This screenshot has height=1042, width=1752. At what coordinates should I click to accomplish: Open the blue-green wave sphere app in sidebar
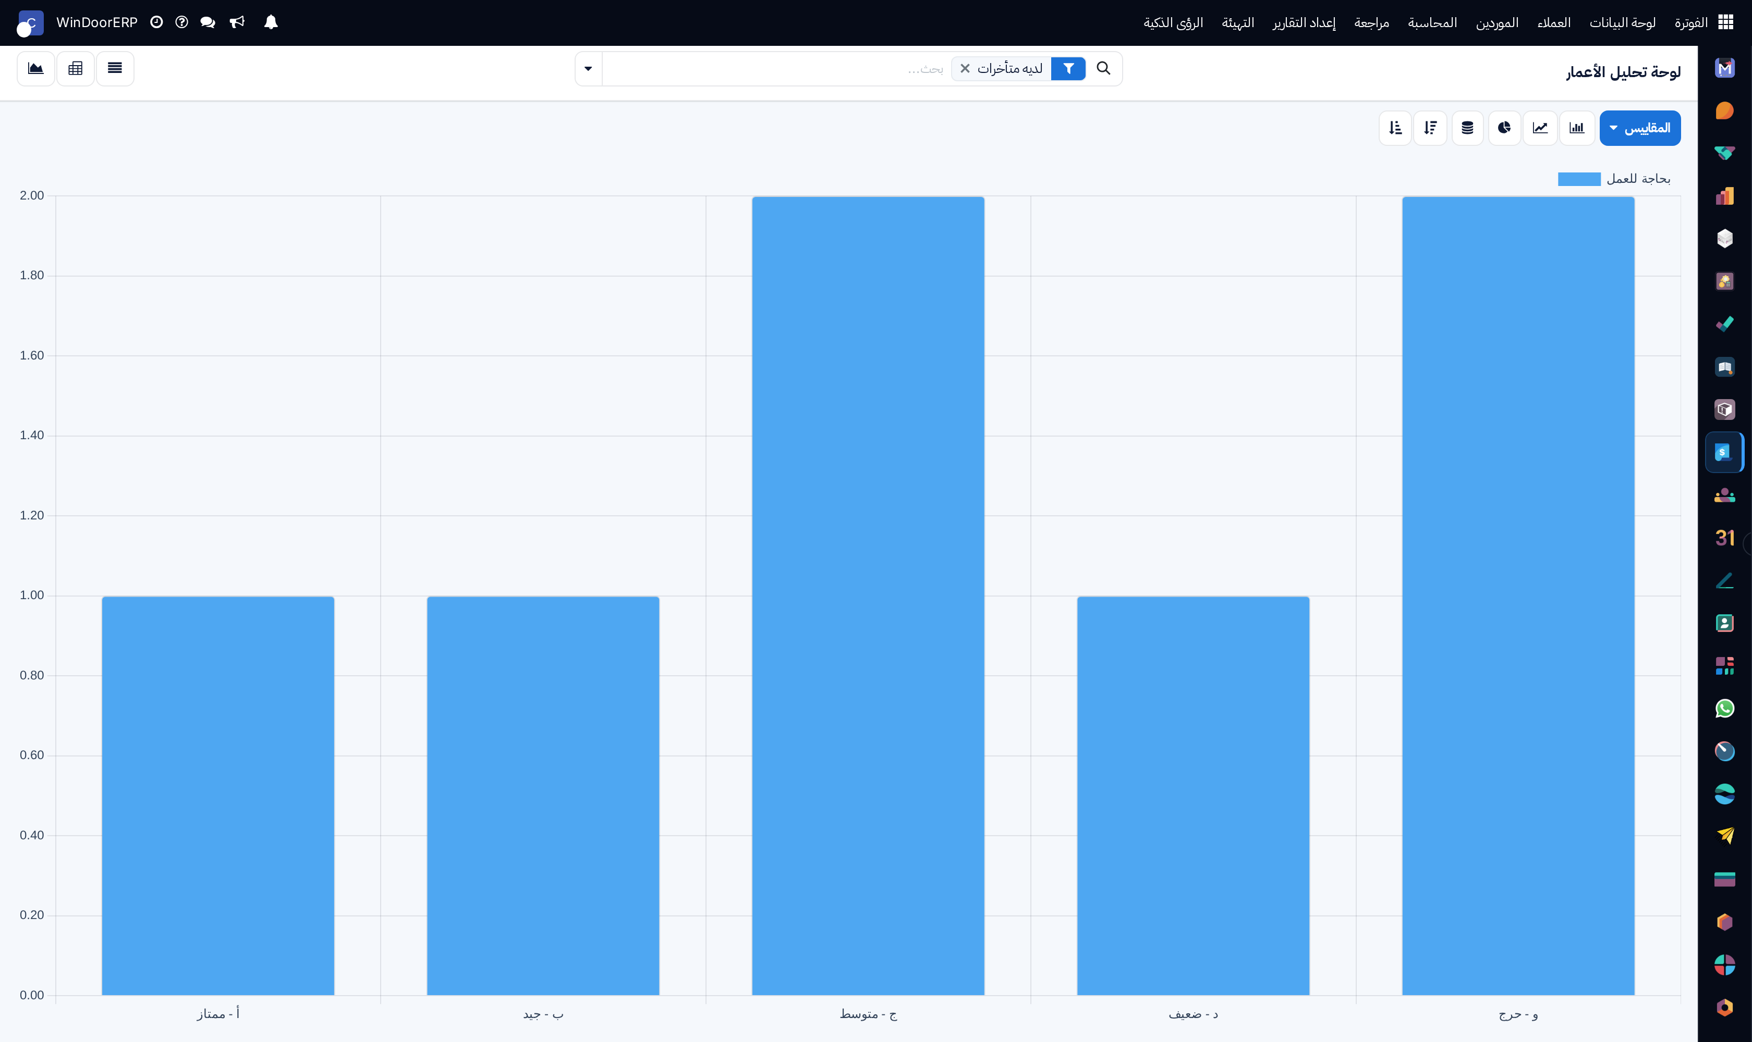click(x=1724, y=794)
